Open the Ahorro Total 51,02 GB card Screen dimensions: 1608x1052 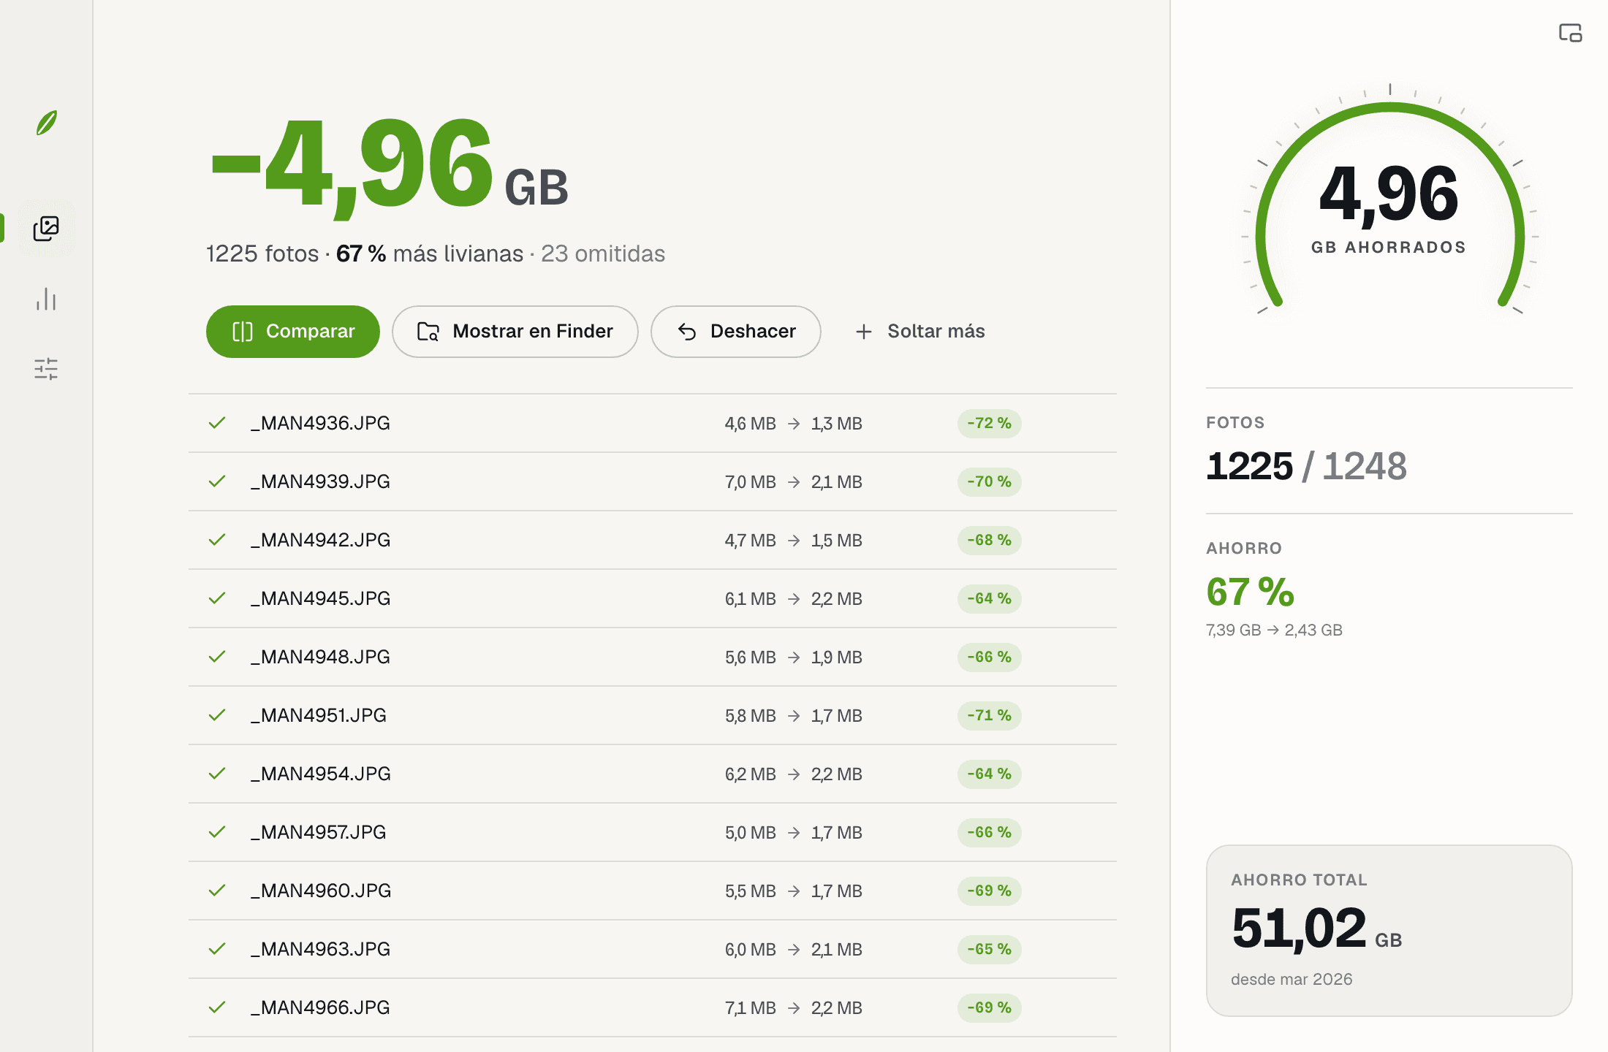[x=1389, y=931]
